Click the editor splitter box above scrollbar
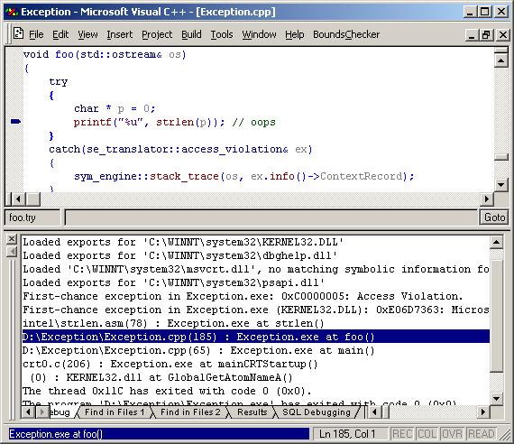This screenshot has width=514, height=444. pos(500,51)
